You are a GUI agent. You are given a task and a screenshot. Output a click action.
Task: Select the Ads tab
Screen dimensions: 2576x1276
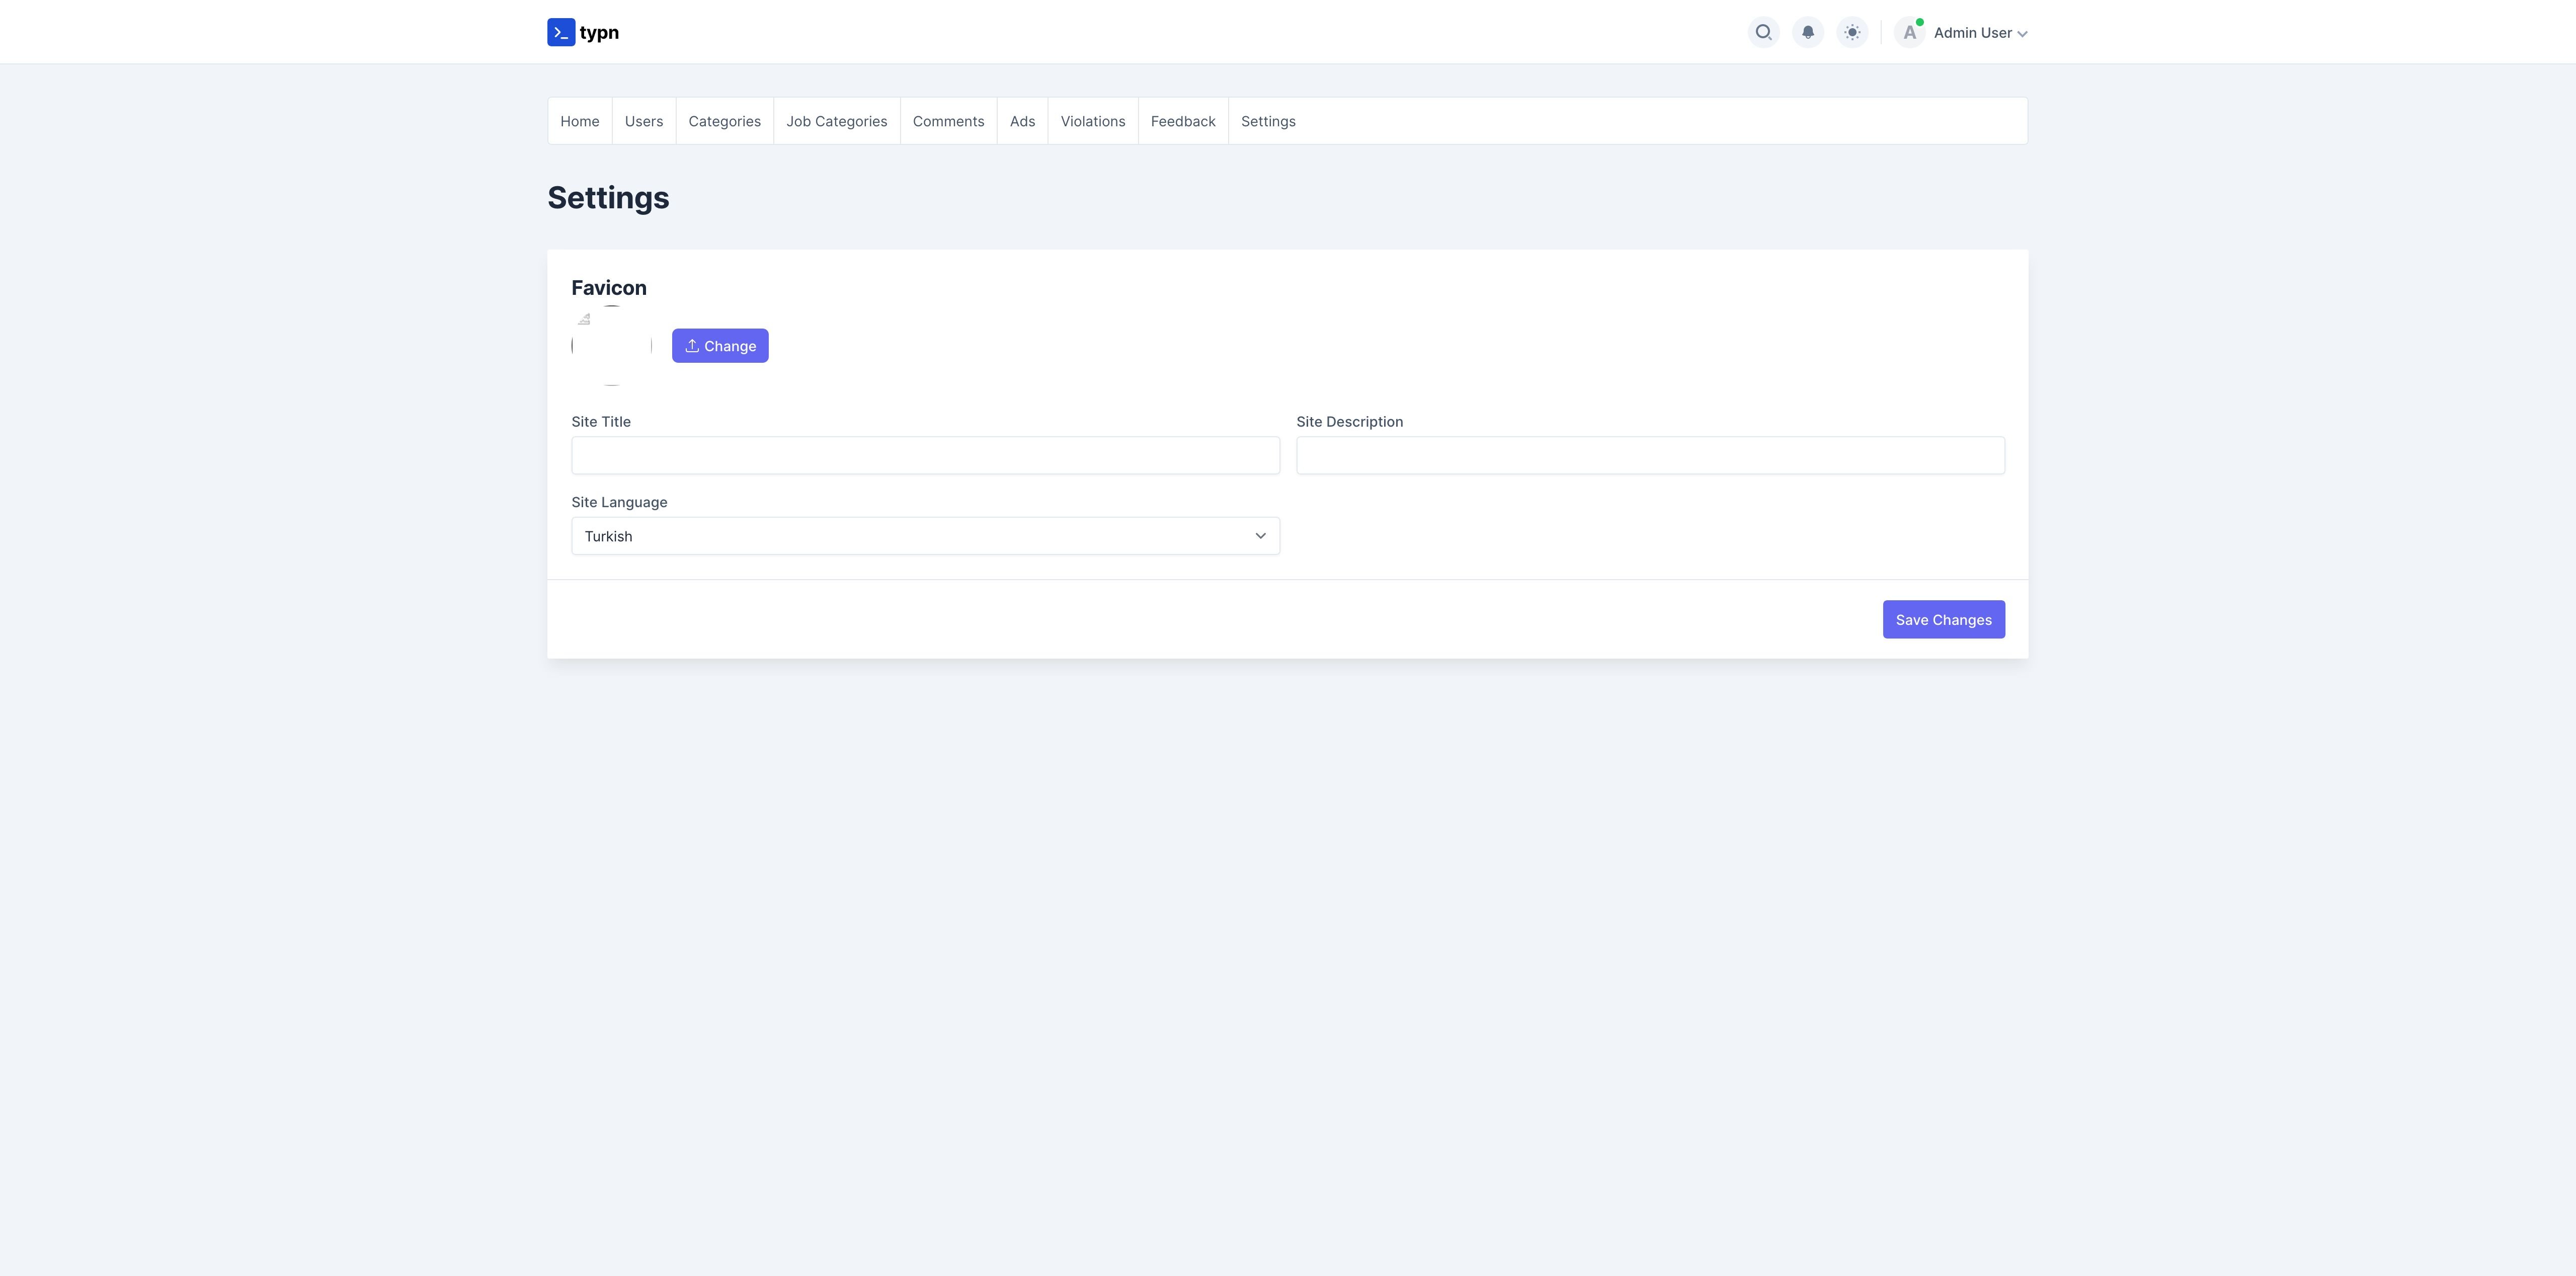1022,121
